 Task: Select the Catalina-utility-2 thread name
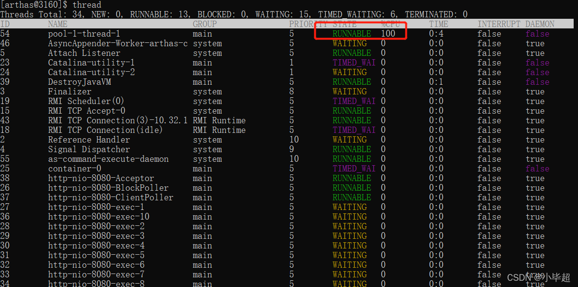[92, 72]
